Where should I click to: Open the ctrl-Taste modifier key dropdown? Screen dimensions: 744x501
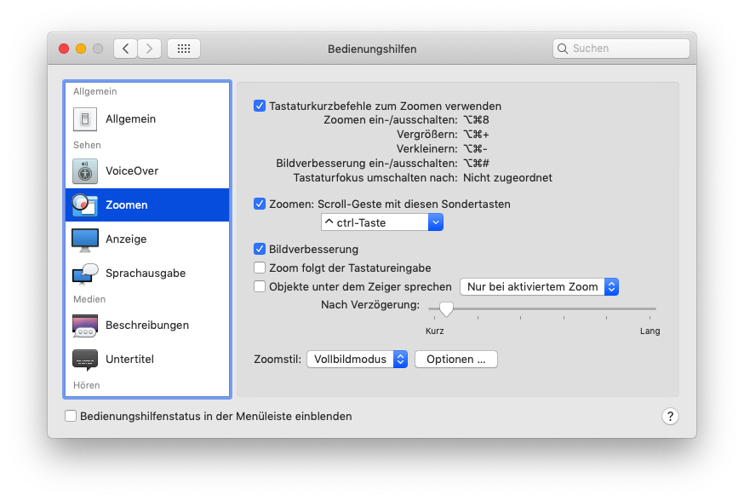tap(382, 222)
